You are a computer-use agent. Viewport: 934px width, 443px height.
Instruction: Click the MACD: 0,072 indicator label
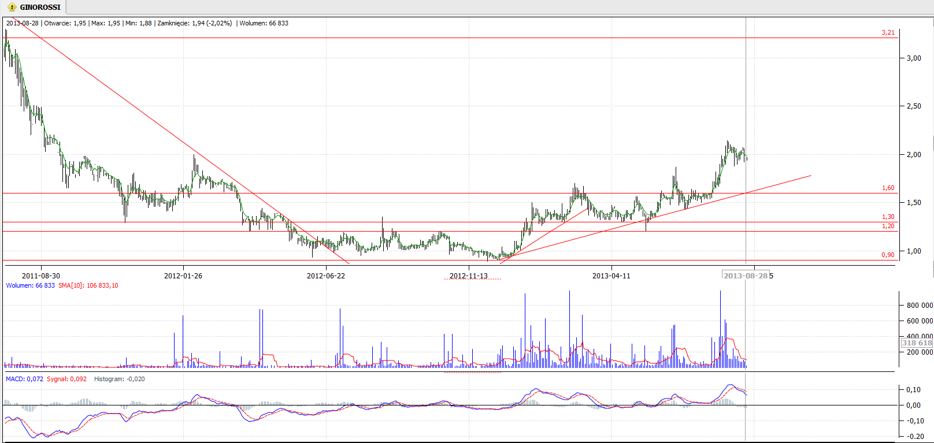click(24, 379)
